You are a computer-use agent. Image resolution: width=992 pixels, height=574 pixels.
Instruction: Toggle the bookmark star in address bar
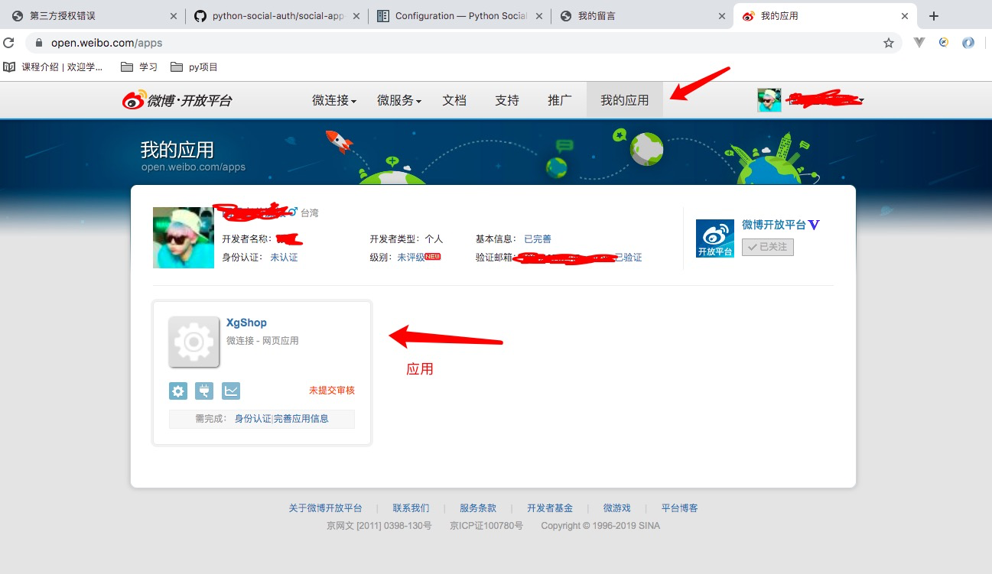[x=889, y=44]
